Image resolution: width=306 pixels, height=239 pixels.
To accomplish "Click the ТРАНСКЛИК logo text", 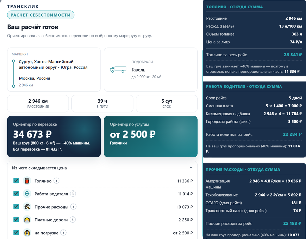I will (x=23, y=6).
